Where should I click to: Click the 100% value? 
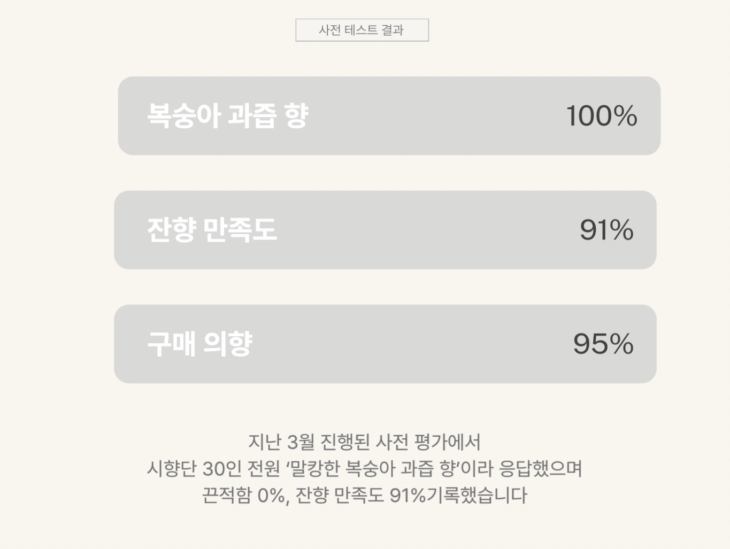coord(601,116)
